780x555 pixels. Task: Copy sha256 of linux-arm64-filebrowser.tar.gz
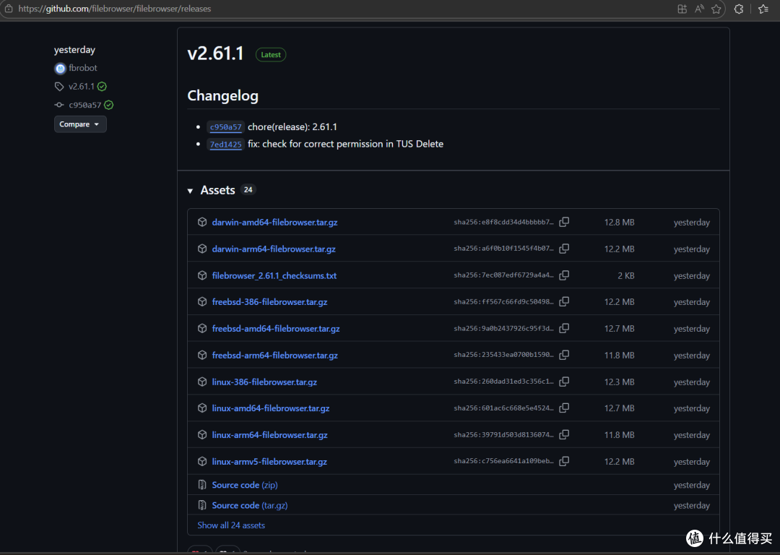(563, 434)
